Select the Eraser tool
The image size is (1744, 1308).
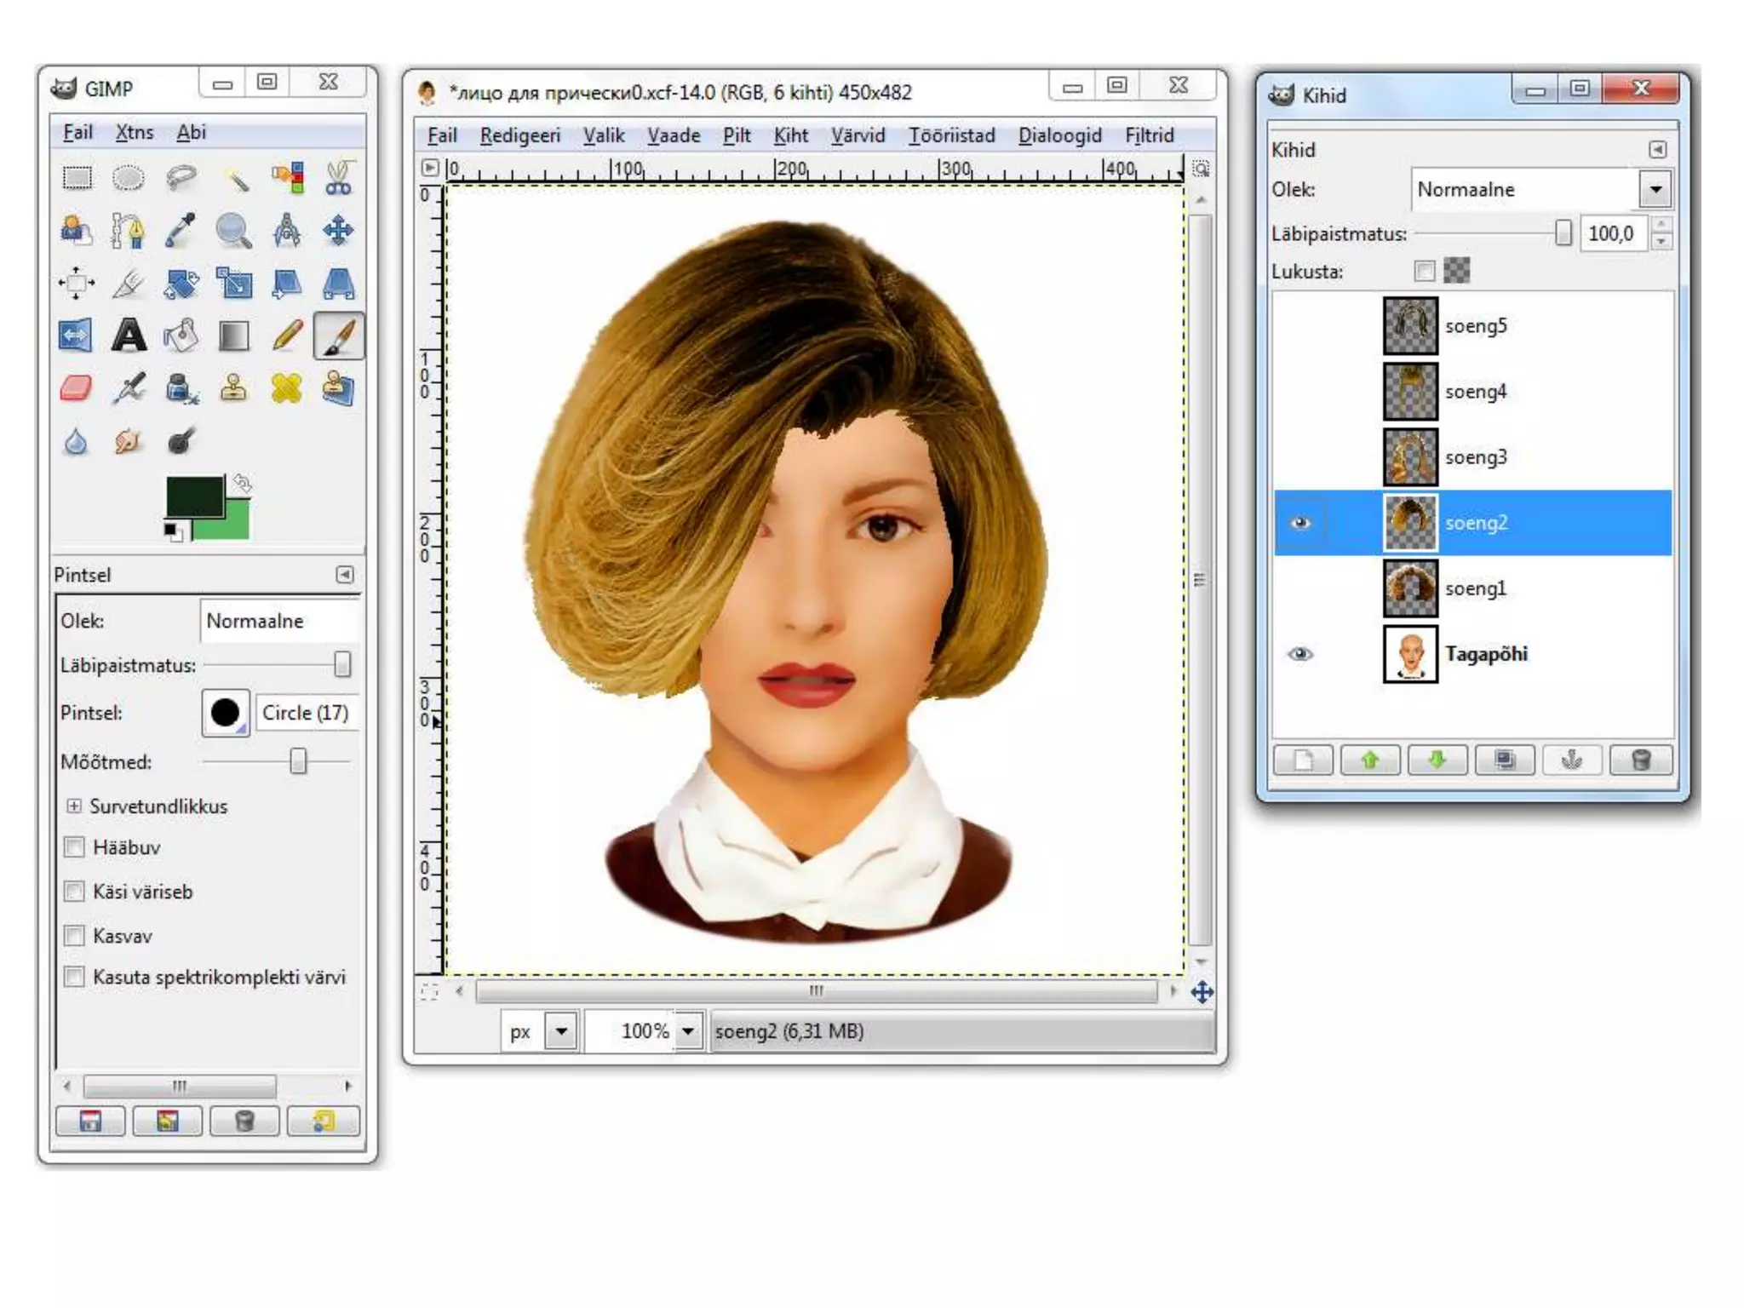[76, 388]
